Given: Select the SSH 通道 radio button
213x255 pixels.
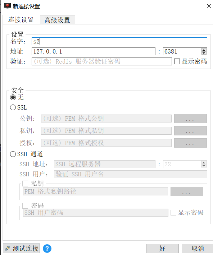Looking at the screenshot, I should pyautogui.click(x=13, y=154).
